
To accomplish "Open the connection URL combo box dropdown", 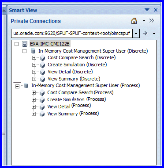I will (x=136, y=34).
